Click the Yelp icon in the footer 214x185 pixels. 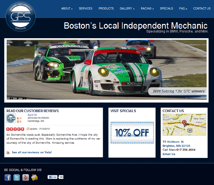tap(26, 178)
